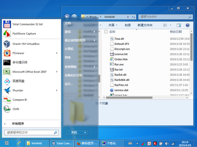Tick the select-all checkbox beside 名称
Screen dimensions: 197x147
[x=106, y=32]
